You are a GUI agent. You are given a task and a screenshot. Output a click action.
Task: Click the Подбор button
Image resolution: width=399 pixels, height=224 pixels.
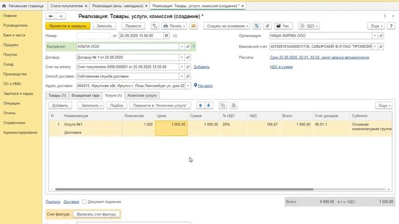[117, 105]
